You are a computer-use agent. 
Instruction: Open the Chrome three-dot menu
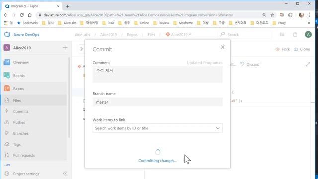click(309, 15)
